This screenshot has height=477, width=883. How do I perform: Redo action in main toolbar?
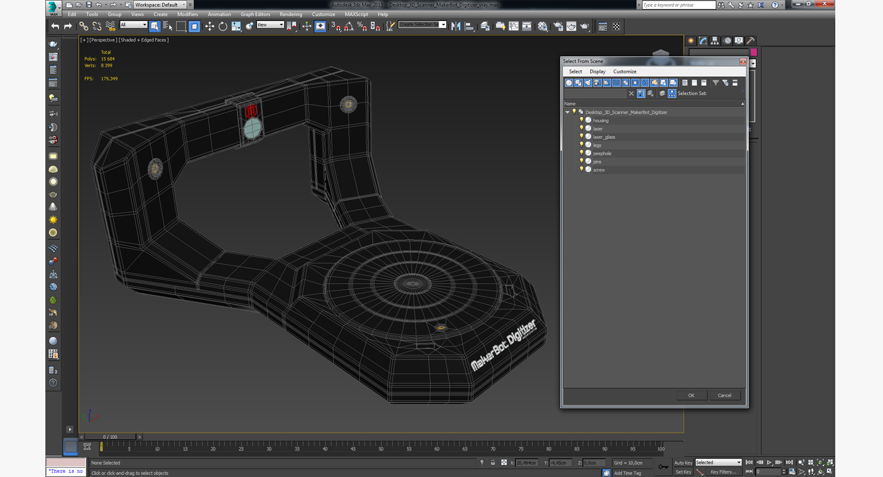pyautogui.click(x=67, y=26)
